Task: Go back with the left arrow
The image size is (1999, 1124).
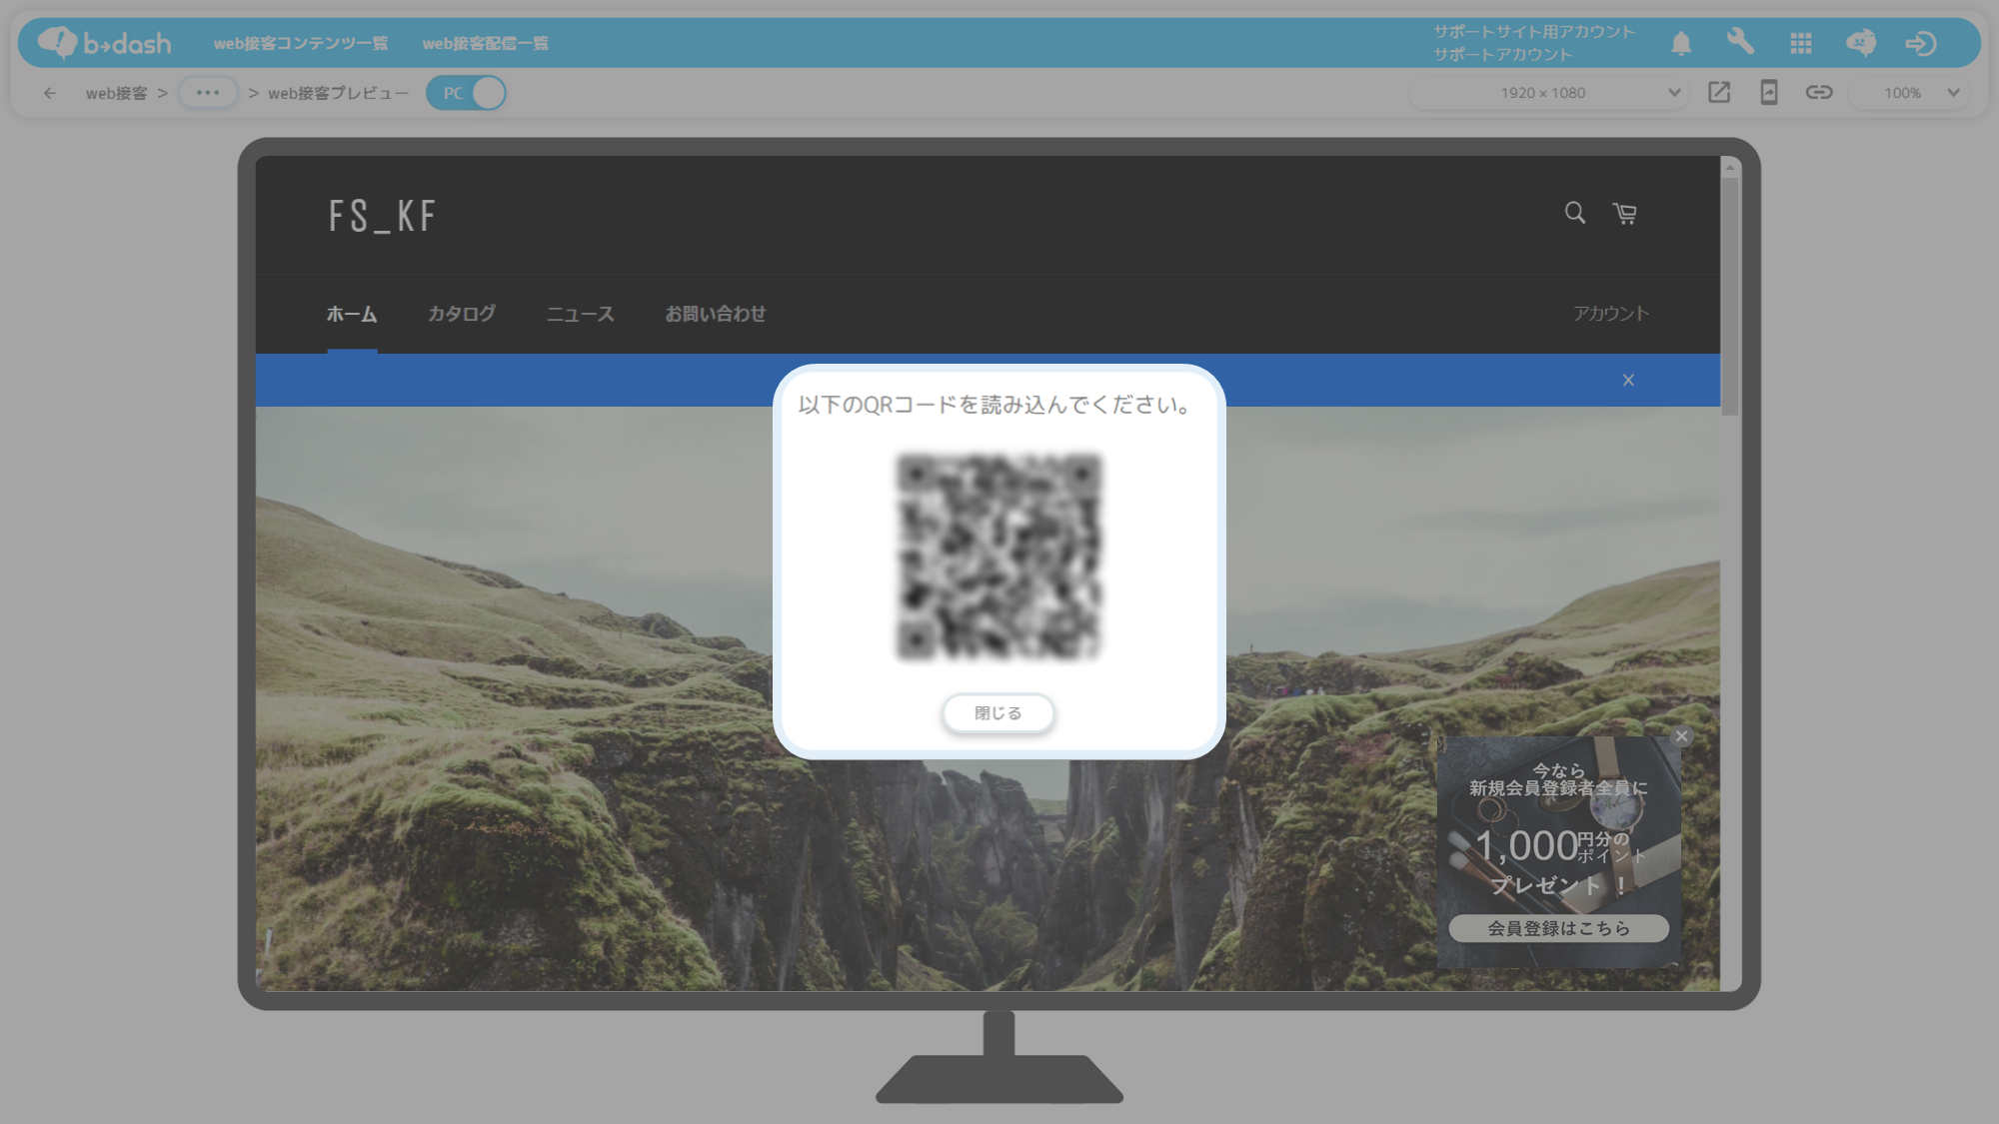Action: (x=50, y=93)
